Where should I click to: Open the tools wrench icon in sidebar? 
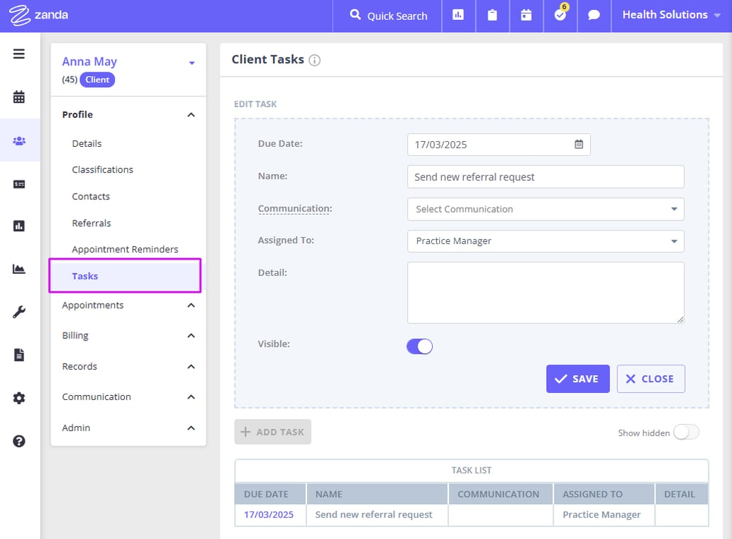(x=20, y=311)
